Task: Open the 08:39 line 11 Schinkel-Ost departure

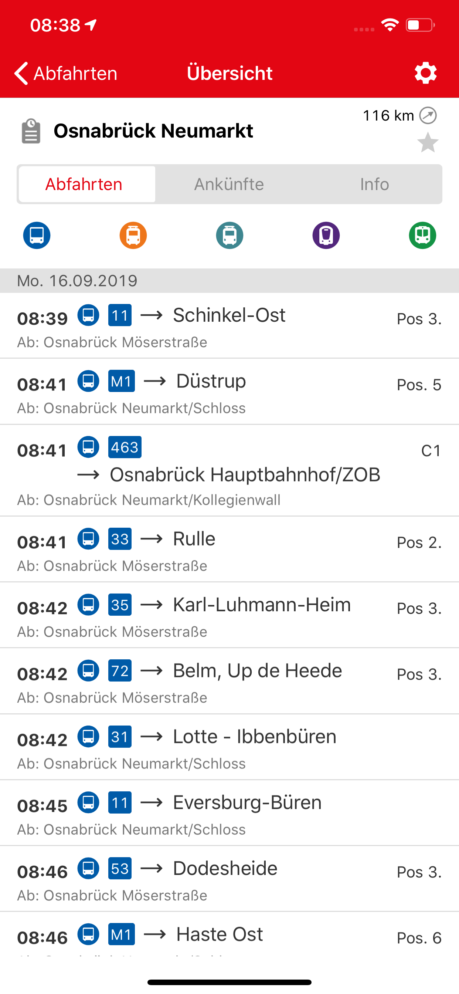Action: pyautogui.click(x=229, y=326)
